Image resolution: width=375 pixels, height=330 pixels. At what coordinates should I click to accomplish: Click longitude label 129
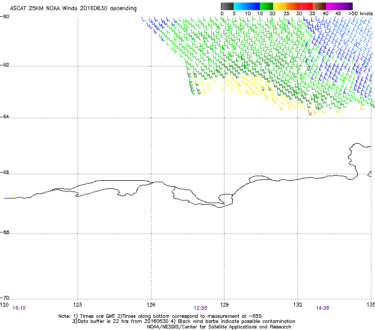(224, 305)
